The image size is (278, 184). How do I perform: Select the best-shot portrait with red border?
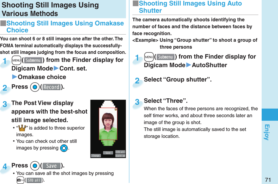(x=108, y=124)
